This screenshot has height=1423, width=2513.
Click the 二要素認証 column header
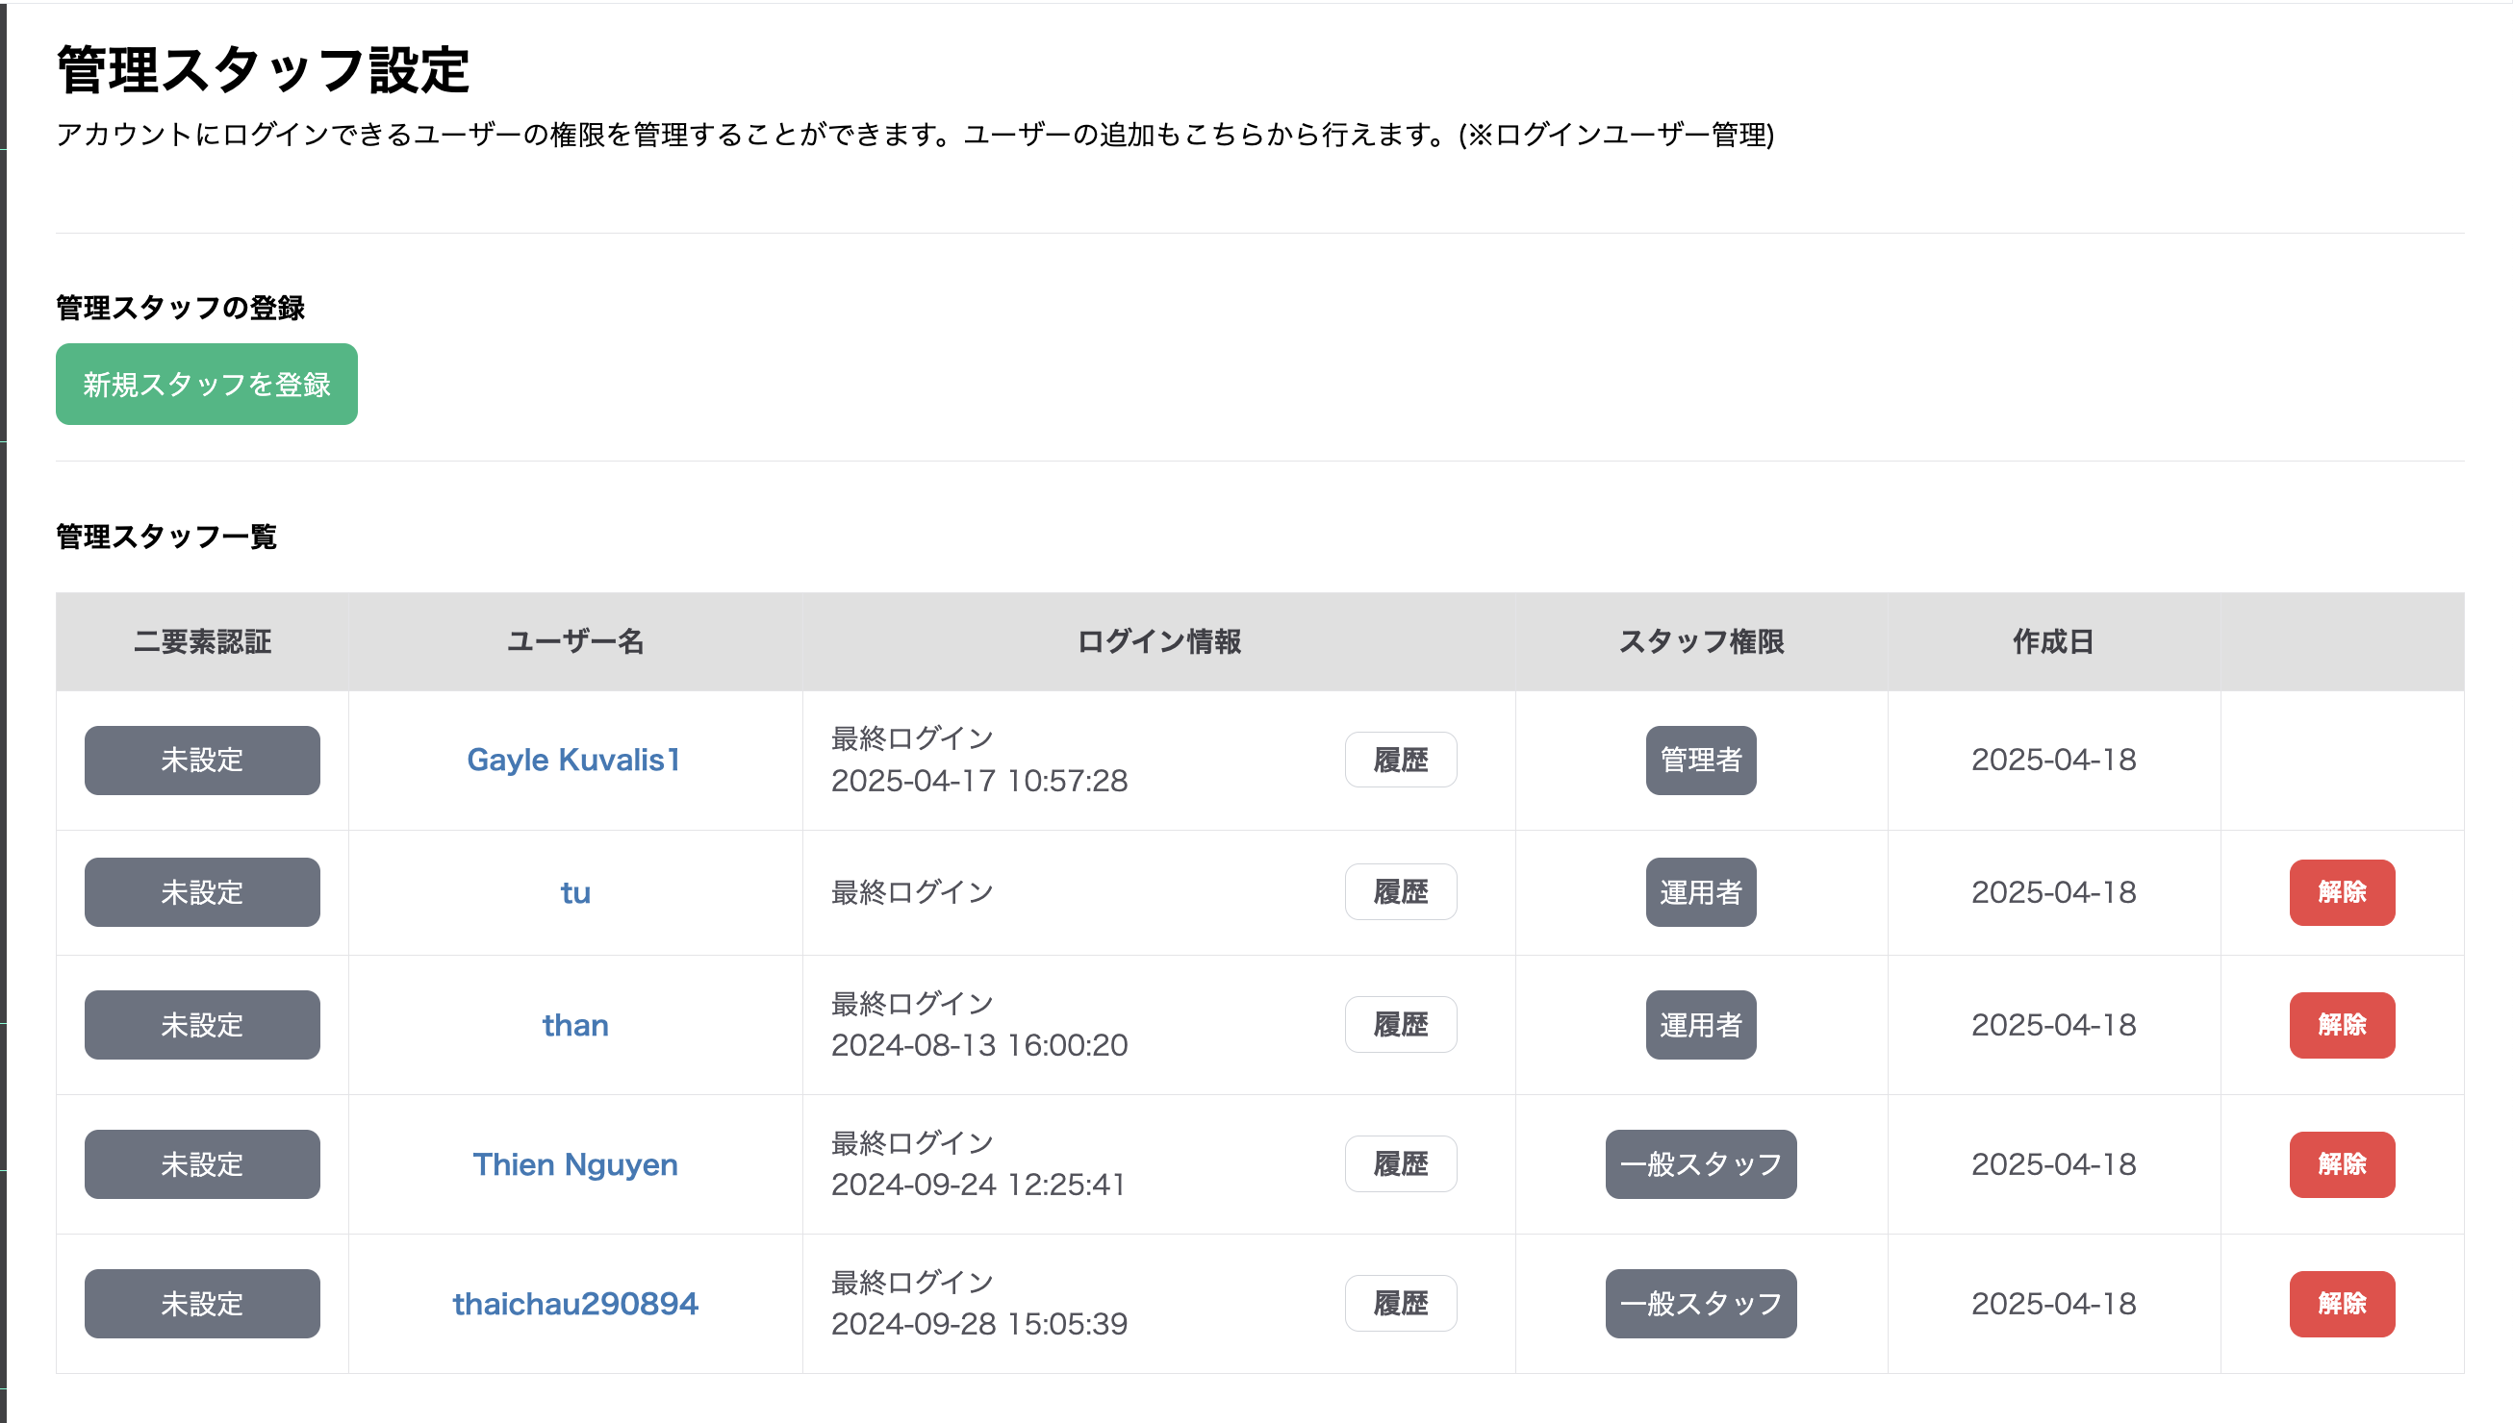(x=202, y=642)
